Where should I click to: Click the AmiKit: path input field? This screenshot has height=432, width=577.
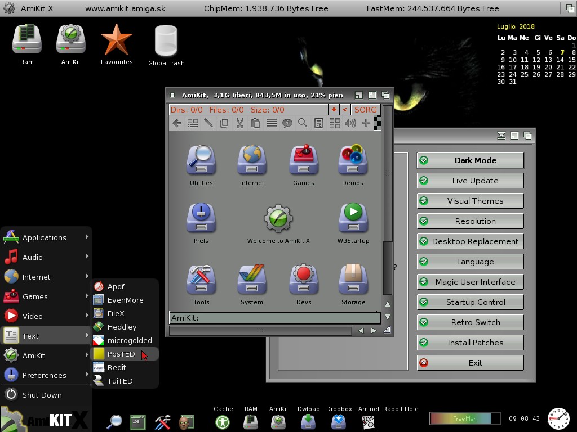point(274,318)
